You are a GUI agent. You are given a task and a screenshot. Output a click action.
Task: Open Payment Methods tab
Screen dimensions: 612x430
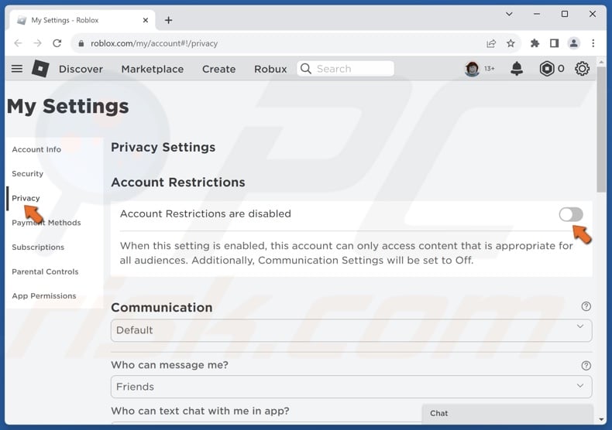click(46, 223)
